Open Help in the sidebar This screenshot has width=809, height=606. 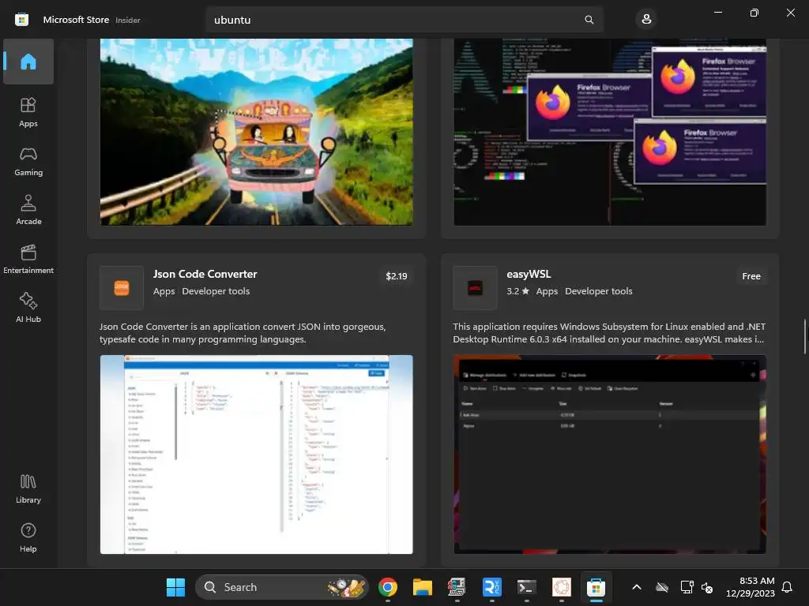[x=28, y=537]
